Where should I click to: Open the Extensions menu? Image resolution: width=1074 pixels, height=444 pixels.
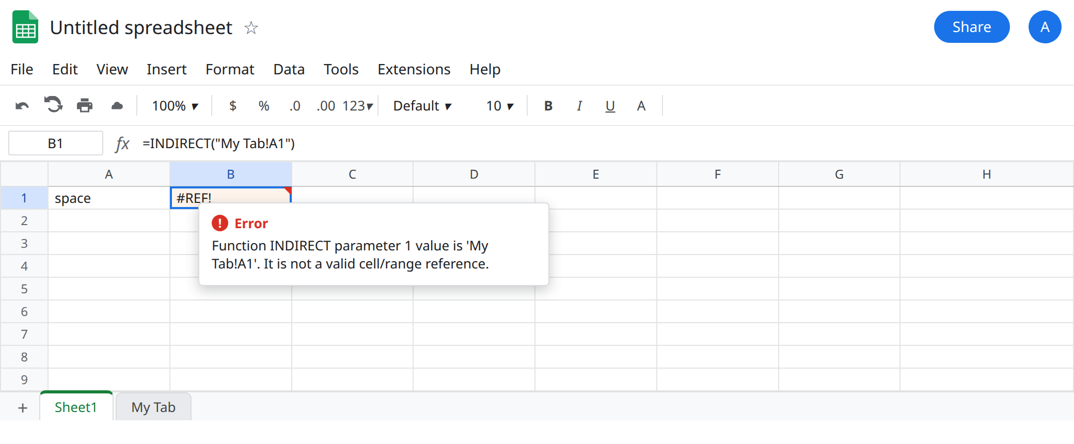coord(414,69)
